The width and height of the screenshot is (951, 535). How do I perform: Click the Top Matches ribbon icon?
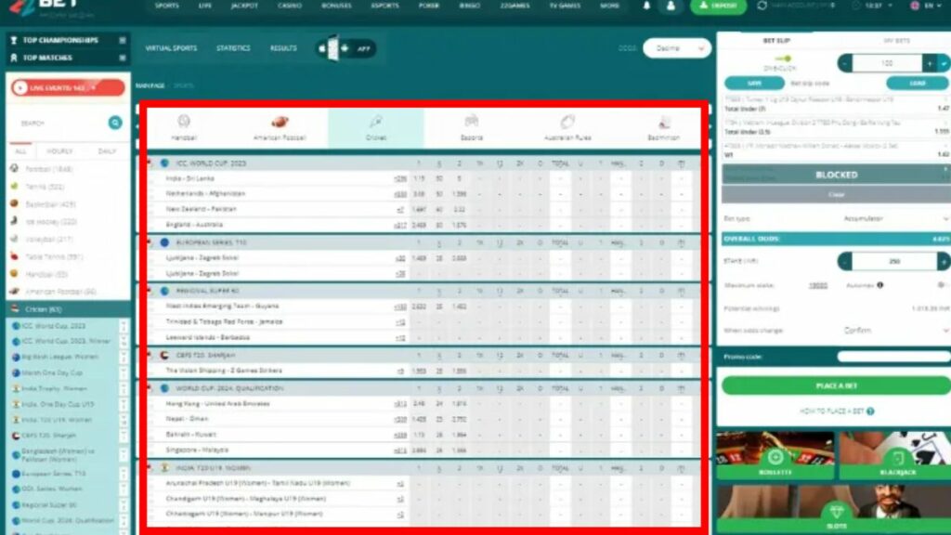tap(14, 58)
